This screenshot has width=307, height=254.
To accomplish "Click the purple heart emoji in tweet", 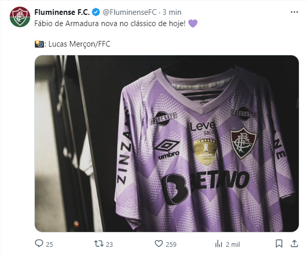I will [x=193, y=24].
